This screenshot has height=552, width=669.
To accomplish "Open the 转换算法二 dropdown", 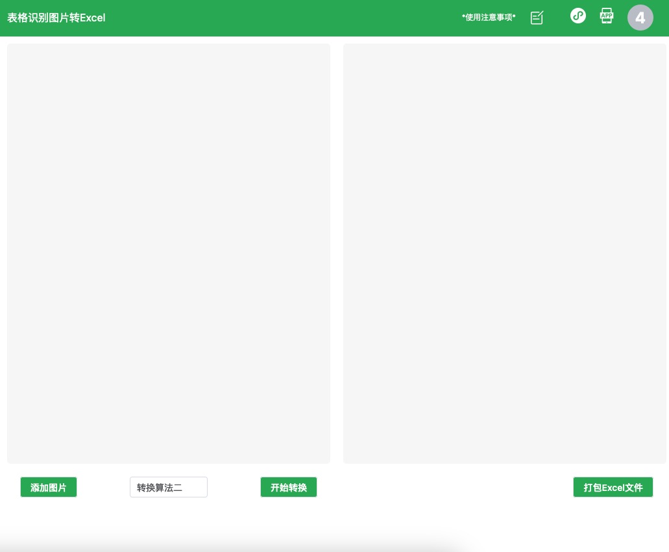I will click(169, 487).
